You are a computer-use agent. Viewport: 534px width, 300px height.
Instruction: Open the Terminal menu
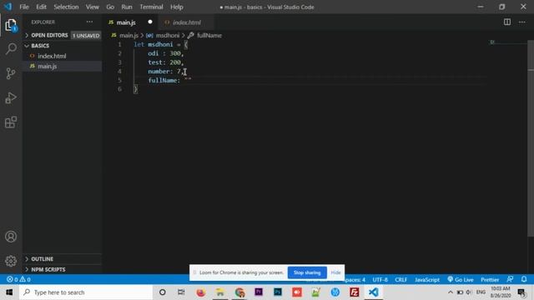point(151,7)
